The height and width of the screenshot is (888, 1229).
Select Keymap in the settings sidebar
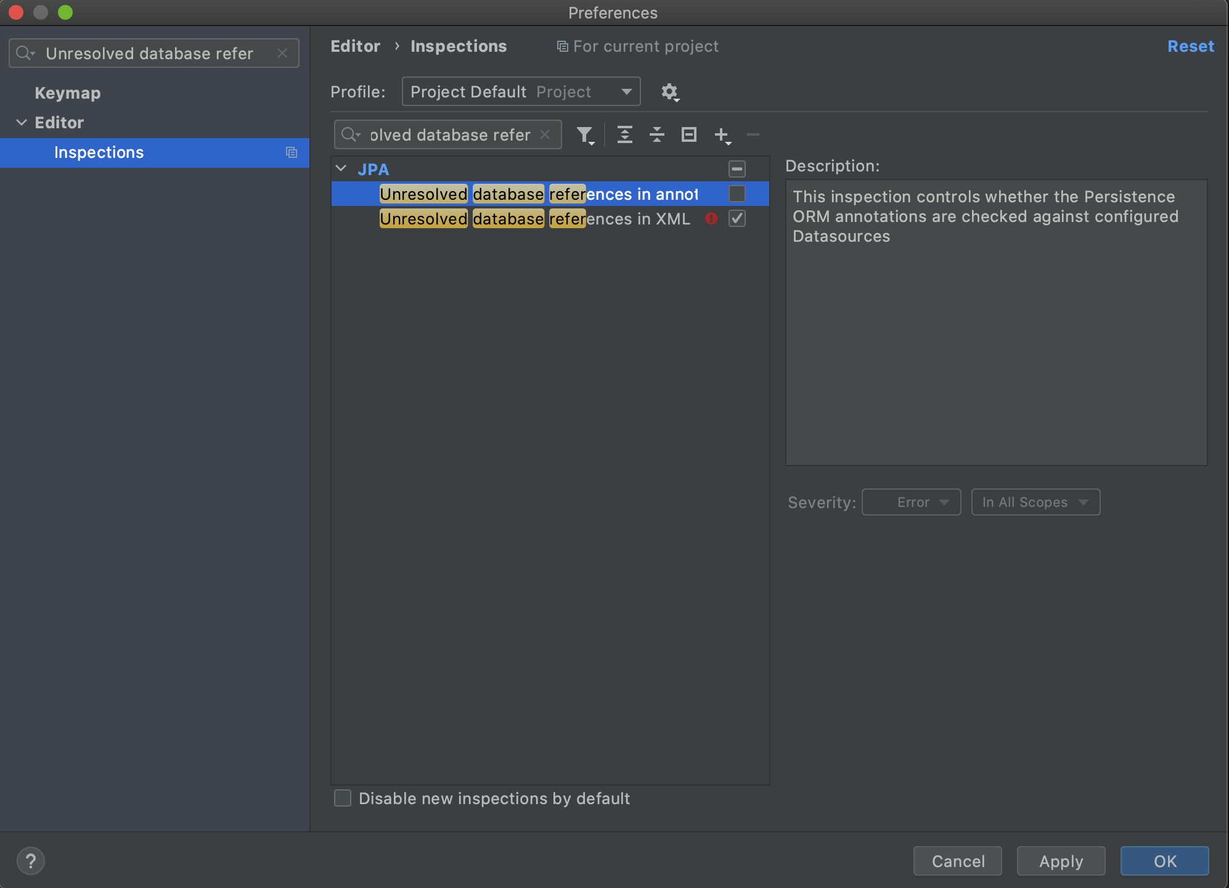68,93
